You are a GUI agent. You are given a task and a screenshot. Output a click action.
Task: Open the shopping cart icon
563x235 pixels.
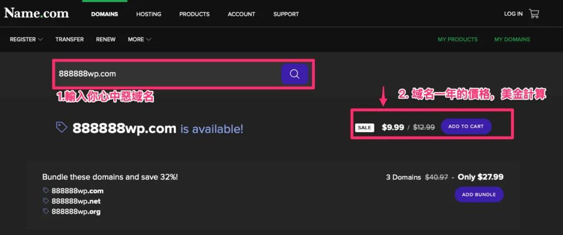tap(534, 14)
